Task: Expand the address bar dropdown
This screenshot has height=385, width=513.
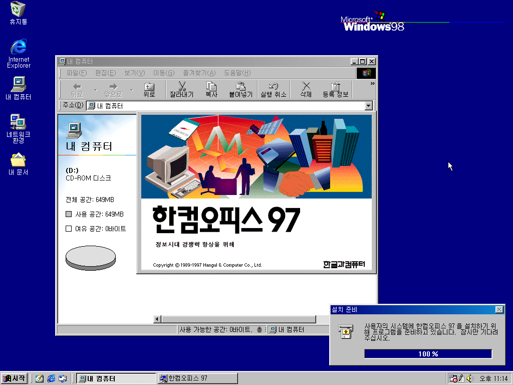Action: (x=369, y=106)
